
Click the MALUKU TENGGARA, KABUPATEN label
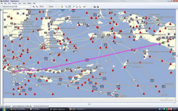157,52
